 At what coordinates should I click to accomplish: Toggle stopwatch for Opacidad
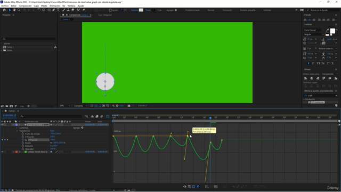[x=23, y=149]
